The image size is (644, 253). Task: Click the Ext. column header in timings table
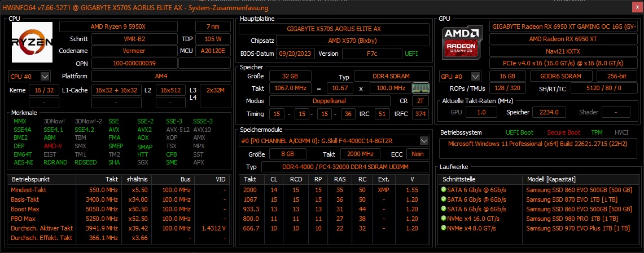pos(383,179)
